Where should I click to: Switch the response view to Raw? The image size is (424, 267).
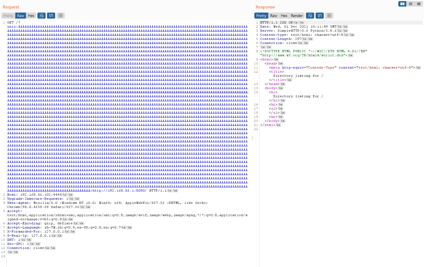[x=273, y=15]
